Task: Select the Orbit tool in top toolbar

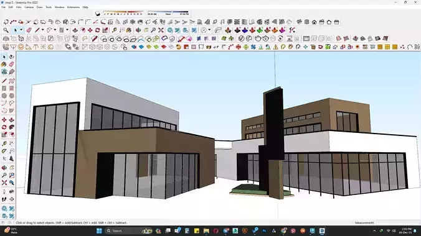Action: pos(138,30)
